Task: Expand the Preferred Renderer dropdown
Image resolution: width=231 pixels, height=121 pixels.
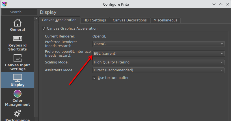Action: tap(159, 44)
